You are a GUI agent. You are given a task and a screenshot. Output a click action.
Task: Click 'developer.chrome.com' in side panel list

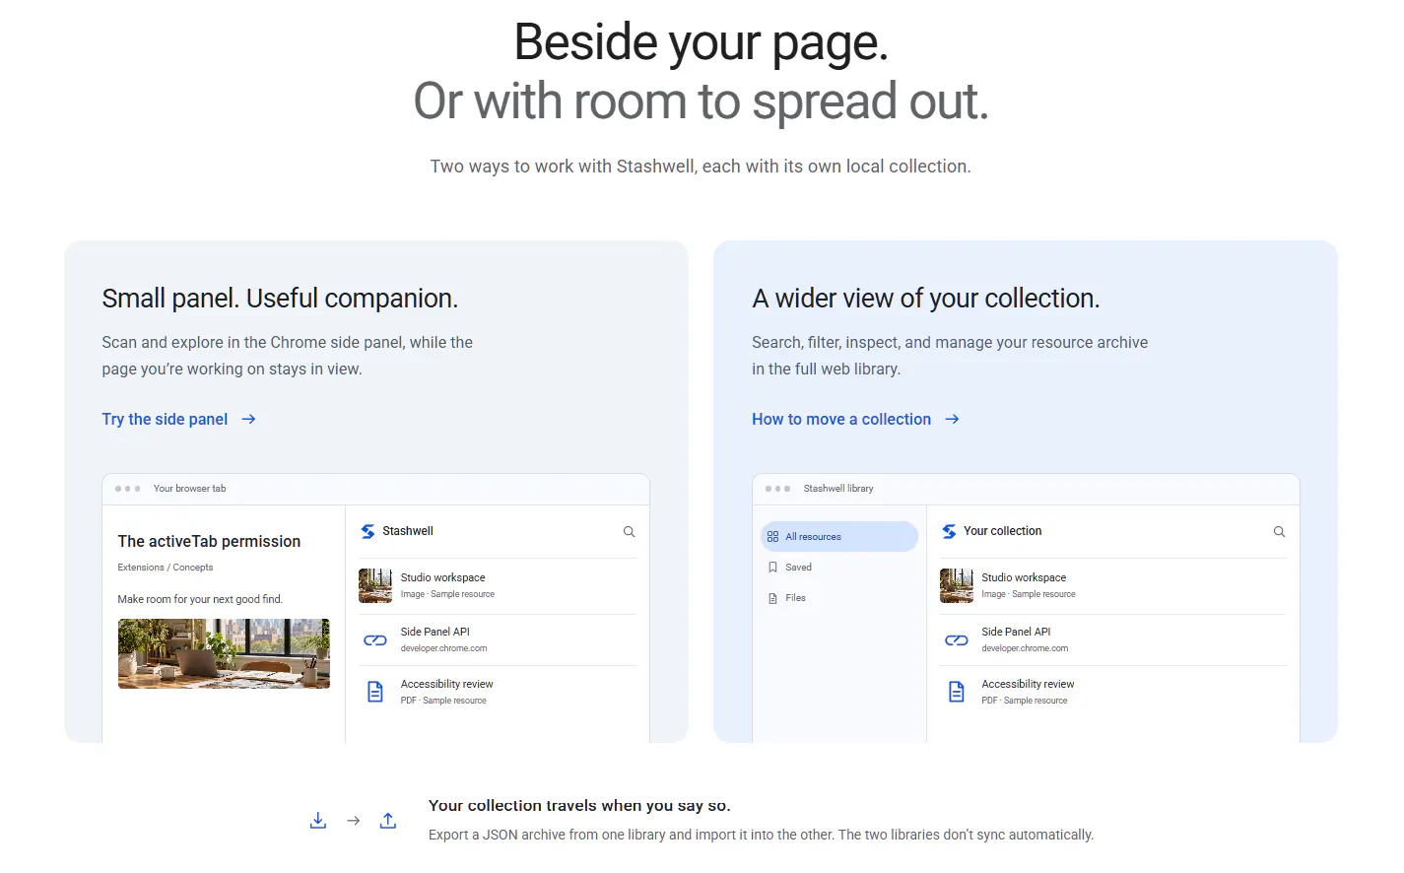click(443, 648)
